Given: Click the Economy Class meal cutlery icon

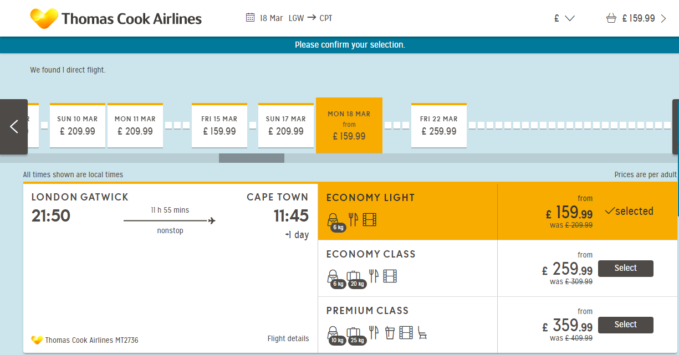Looking at the screenshot, I should coord(374,276).
